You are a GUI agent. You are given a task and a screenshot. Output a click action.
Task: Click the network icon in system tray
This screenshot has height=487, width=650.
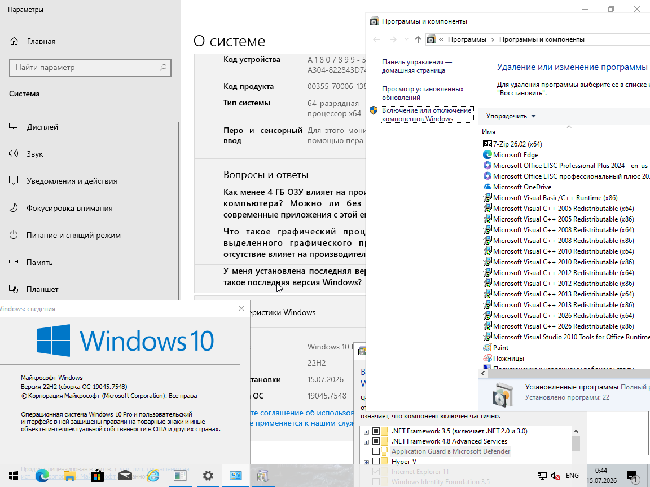tap(542, 476)
